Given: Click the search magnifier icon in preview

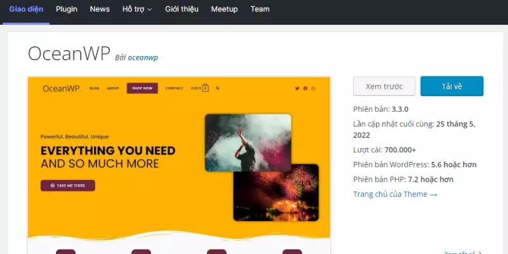Looking at the screenshot, I should click(x=217, y=88).
